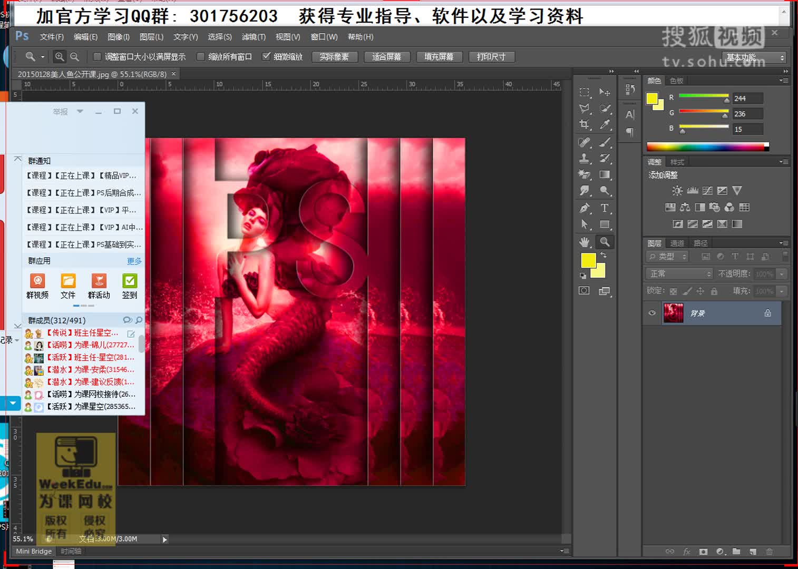Toggle lock position icon
The width and height of the screenshot is (798, 569).
(x=700, y=291)
